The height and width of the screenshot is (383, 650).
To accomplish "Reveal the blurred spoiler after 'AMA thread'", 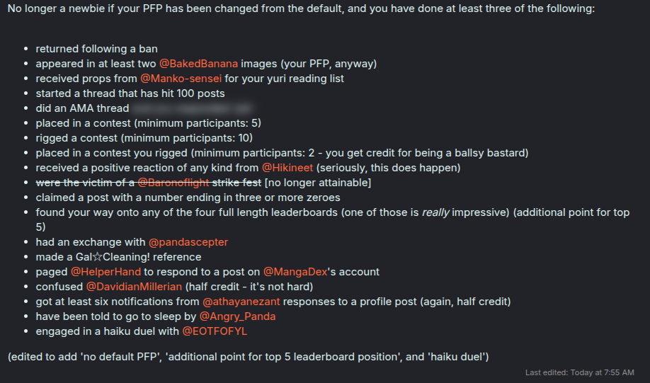I will tap(193, 108).
